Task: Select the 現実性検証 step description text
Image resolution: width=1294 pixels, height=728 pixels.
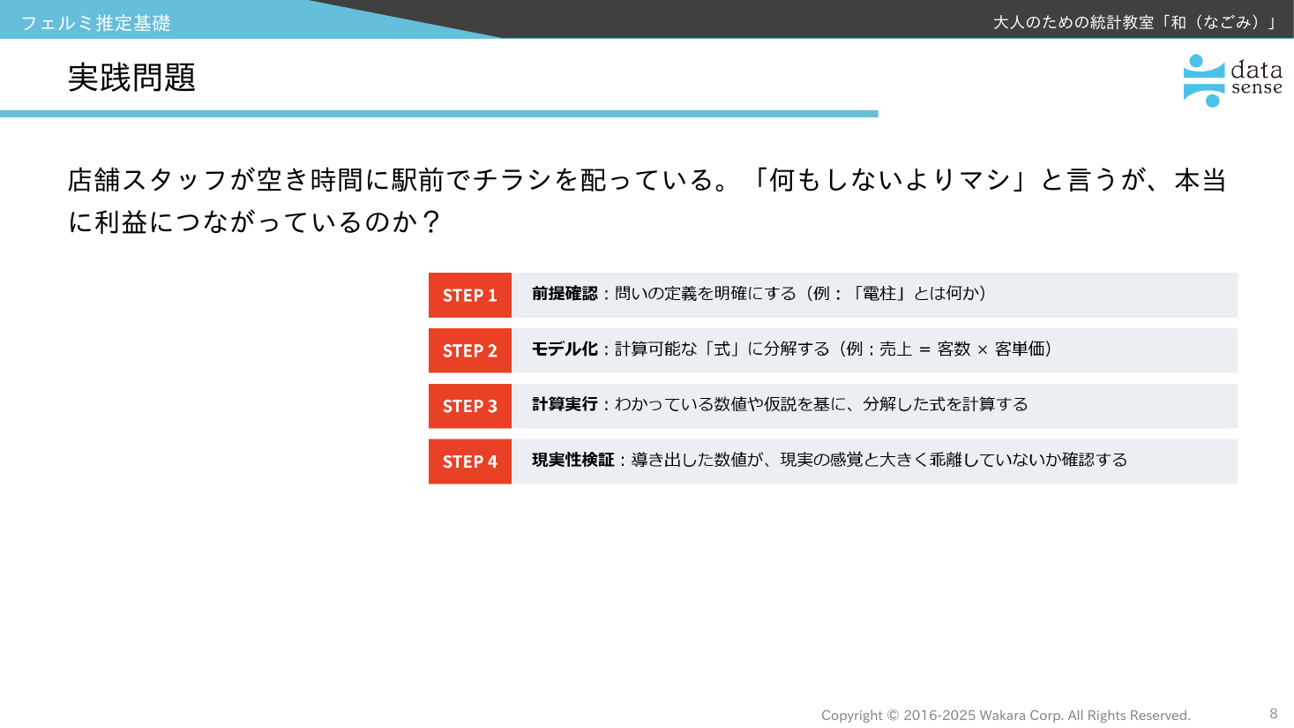Action: tap(829, 460)
